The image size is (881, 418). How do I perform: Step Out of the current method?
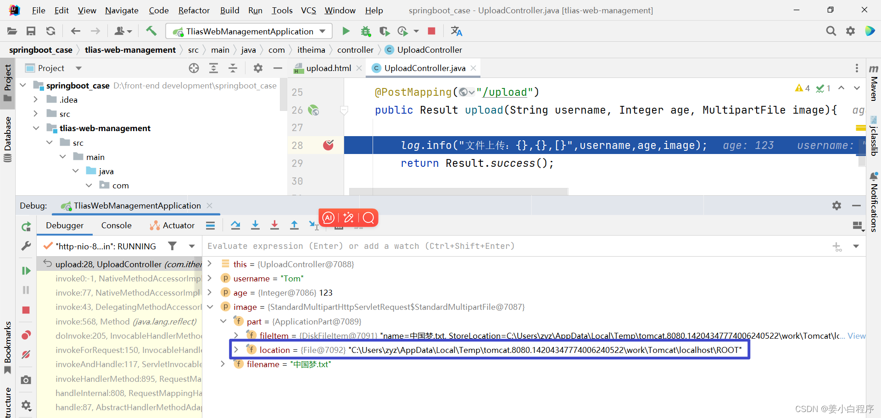(294, 225)
